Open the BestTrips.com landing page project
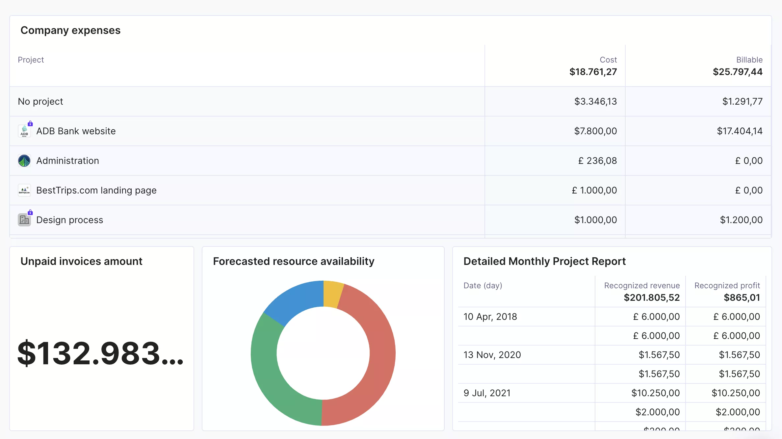 [x=96, y=190]
